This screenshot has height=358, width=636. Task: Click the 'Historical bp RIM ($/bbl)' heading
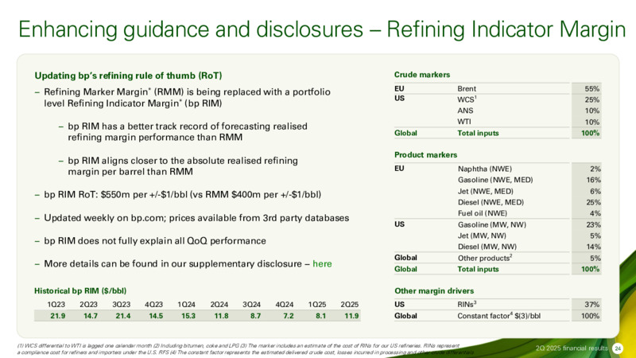pyautogui.click(x=80, y=290)
